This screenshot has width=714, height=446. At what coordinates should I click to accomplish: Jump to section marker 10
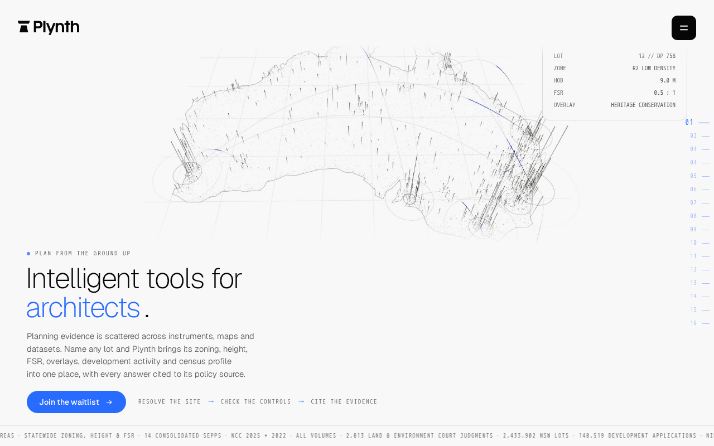point(699,243)
